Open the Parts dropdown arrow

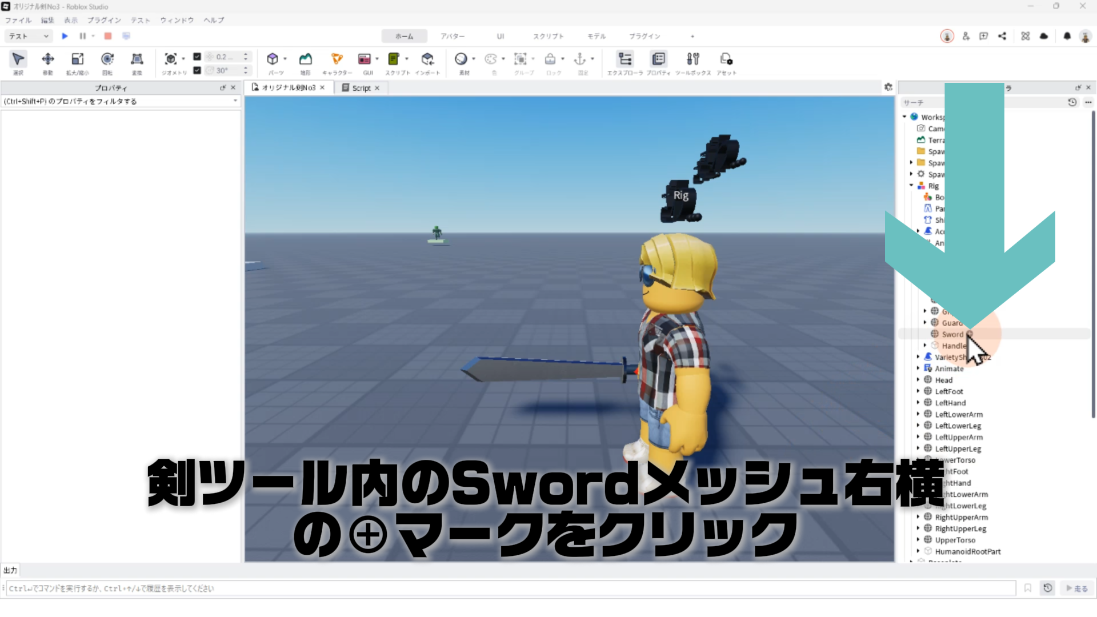coord(285,59)
